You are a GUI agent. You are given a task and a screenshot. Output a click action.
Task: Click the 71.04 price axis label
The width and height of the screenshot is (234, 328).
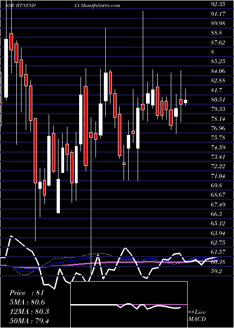(219, 176)
